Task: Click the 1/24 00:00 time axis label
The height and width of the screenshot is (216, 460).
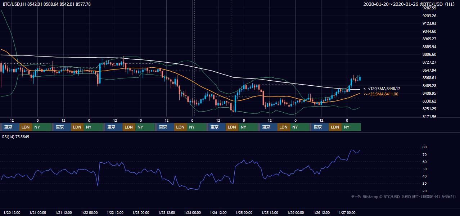Action: (x=193, y=212)
